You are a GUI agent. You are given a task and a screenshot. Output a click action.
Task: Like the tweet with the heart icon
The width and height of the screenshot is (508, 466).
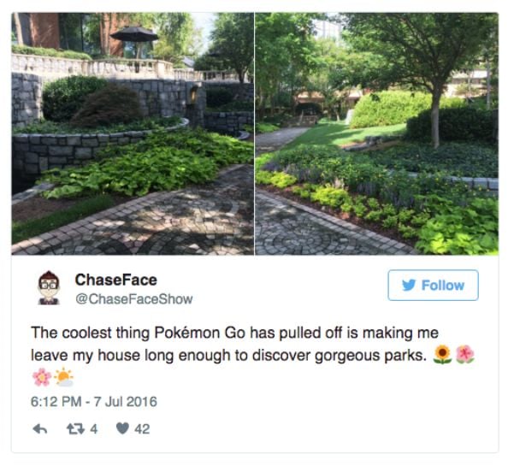tap(122, 428)
